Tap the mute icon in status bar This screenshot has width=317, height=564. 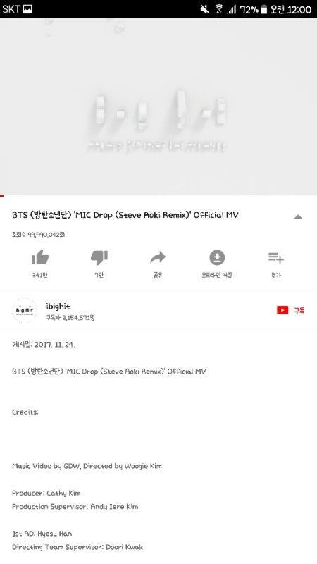(x=204, y=9)
